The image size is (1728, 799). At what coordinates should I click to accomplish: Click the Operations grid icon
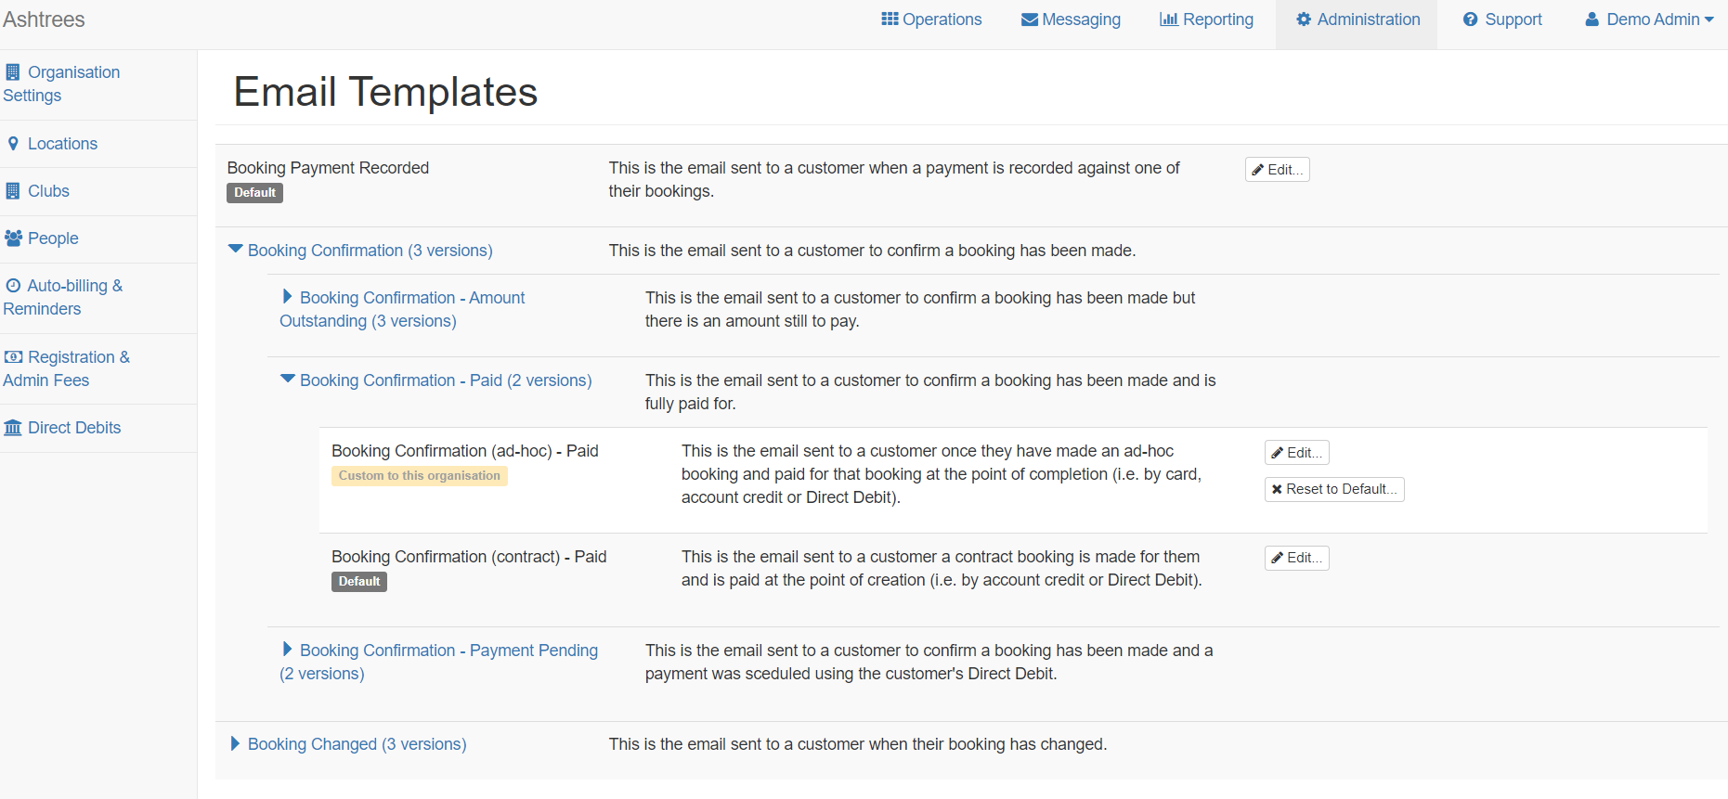tap(890, 19)
